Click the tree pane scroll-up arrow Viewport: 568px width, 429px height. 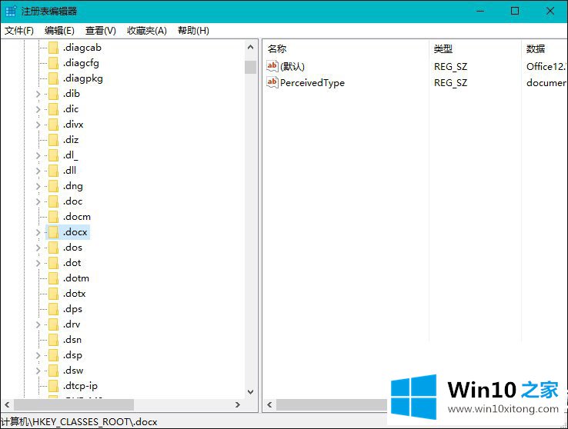coord(250,46)
